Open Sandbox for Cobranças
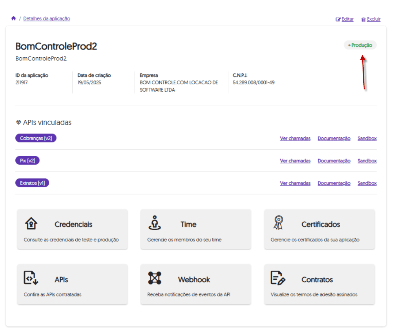 [367, 138]
